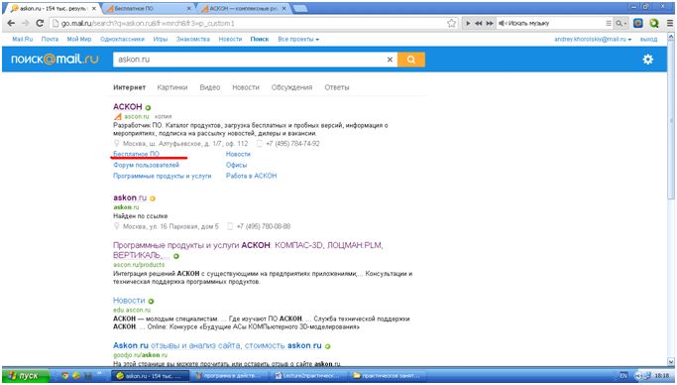Screen dimensions: 677x385
Task: Switch to практическое занят... taskbar folder
Action: (x=388, y=375)
